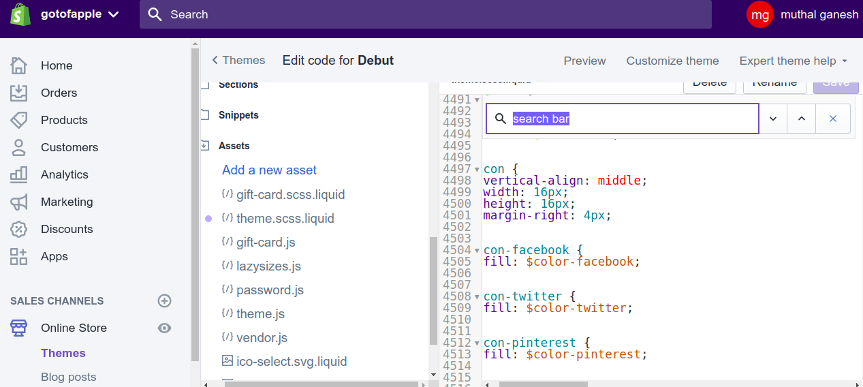Go to next search match
The height and width of the screenshot is (387, 863).
[773, 119]
